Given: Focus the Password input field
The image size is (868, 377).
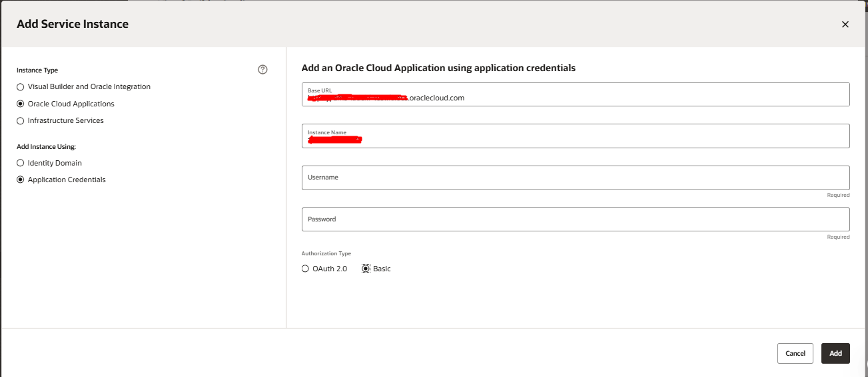Looking at the screenshot, I should (576, 219).
